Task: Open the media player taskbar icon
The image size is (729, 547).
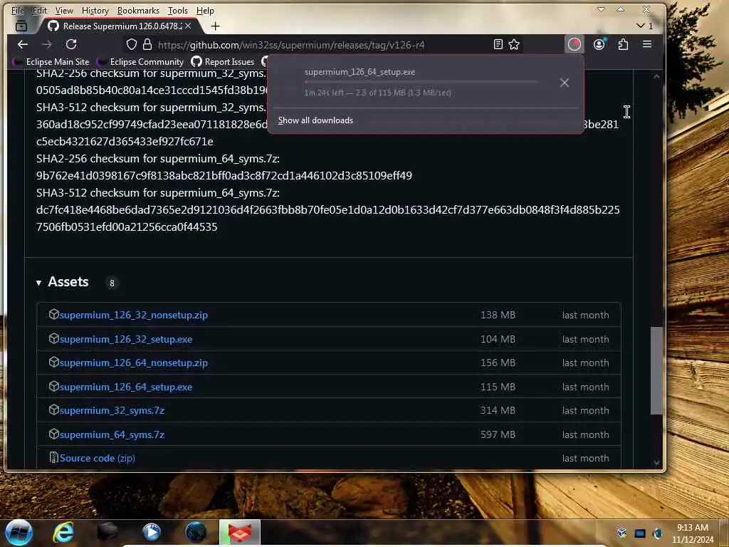Action: (x=151, y=533)
